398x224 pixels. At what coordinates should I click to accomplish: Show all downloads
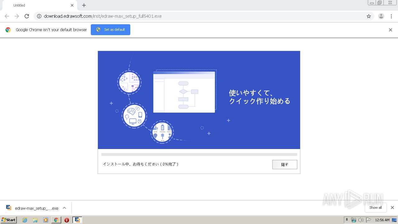coord(376,208)
